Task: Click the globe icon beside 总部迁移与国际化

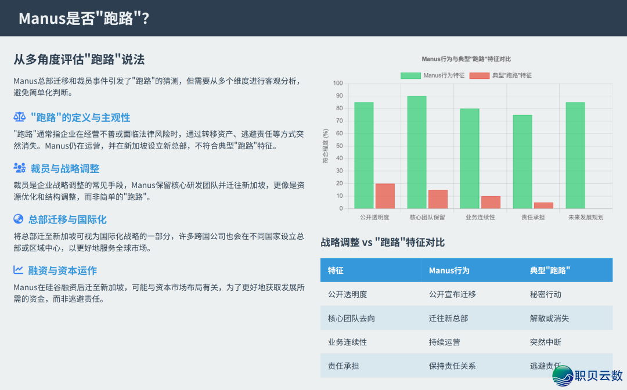Action: coord(19,219)
